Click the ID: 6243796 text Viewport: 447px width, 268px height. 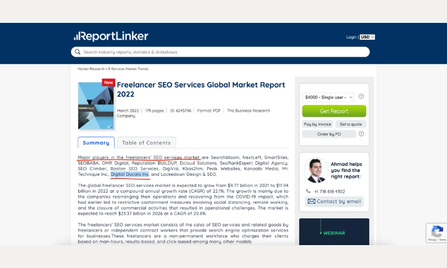(180, 111)
